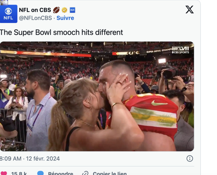Click the NFL on CBS profile avatar
The image size is (217, 175).
click(8, 14)
